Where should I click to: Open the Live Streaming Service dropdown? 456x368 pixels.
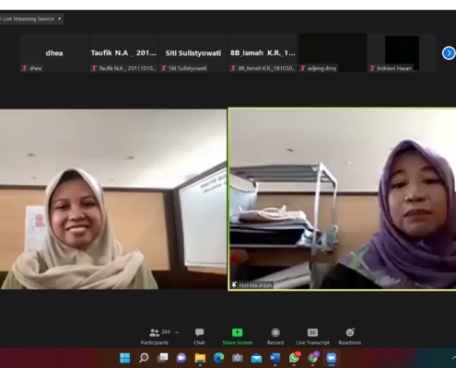[31, 19]
